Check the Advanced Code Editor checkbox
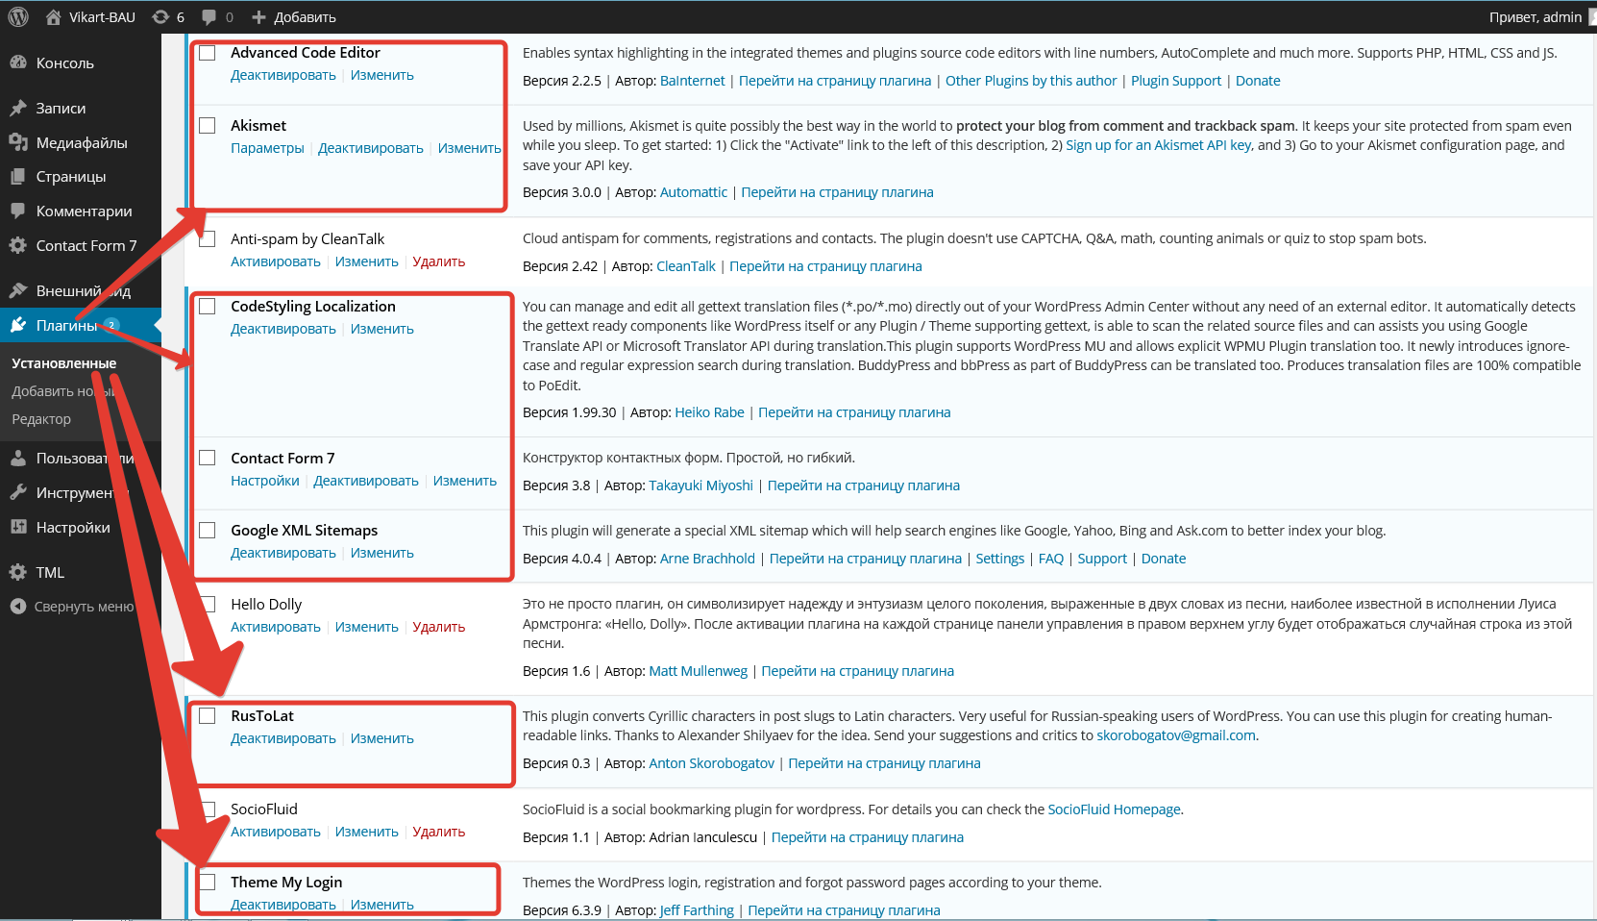Screen dimensions: 1597x921 (x=208, y=53)
